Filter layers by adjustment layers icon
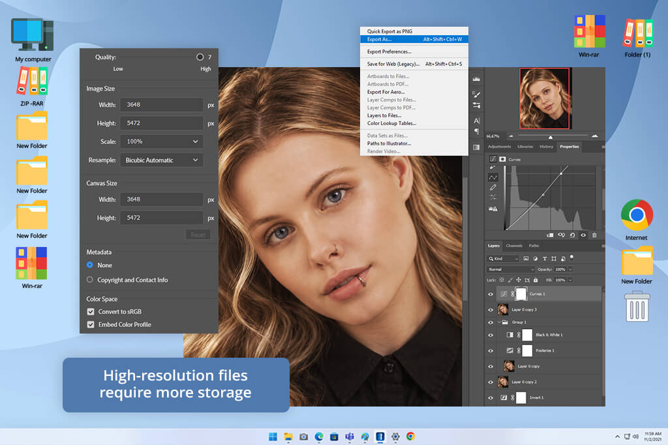The image size is (668, 445). pos(536,258)
